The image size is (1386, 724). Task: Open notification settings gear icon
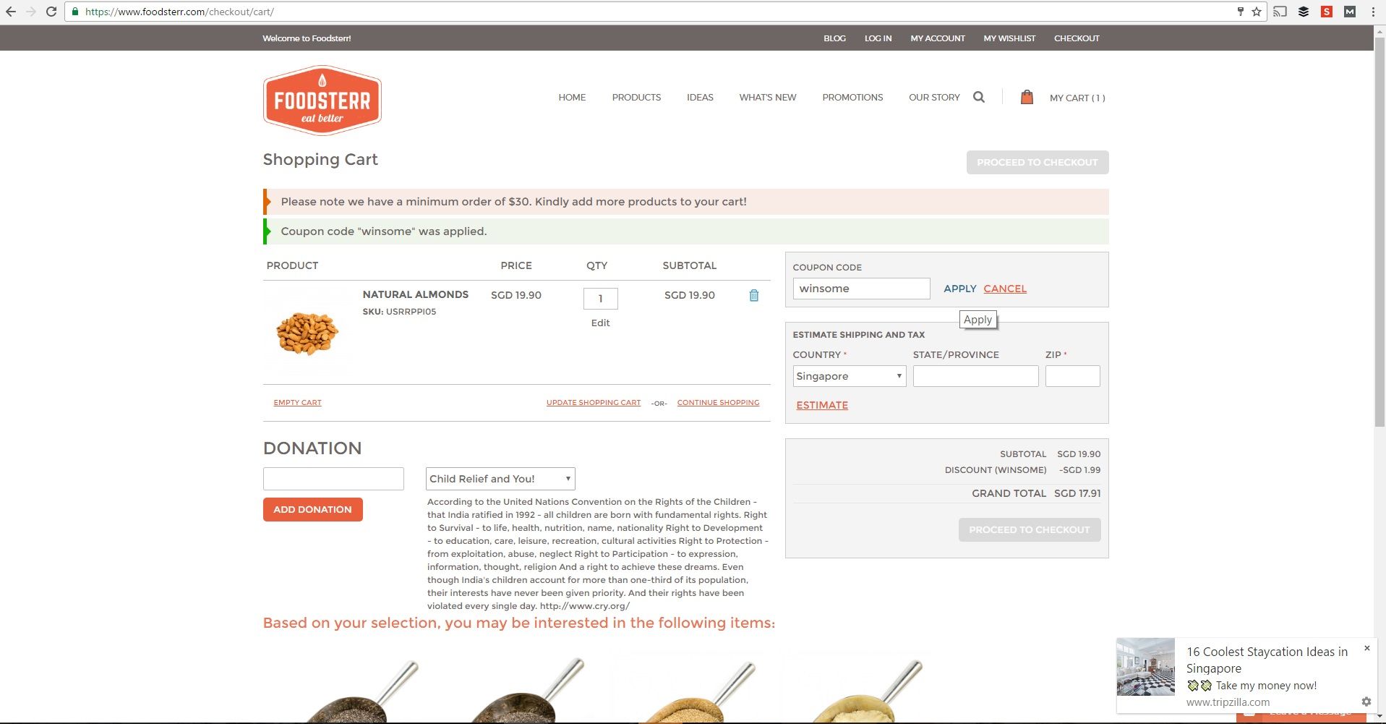pyautogui.click(x=1366, y=702)
